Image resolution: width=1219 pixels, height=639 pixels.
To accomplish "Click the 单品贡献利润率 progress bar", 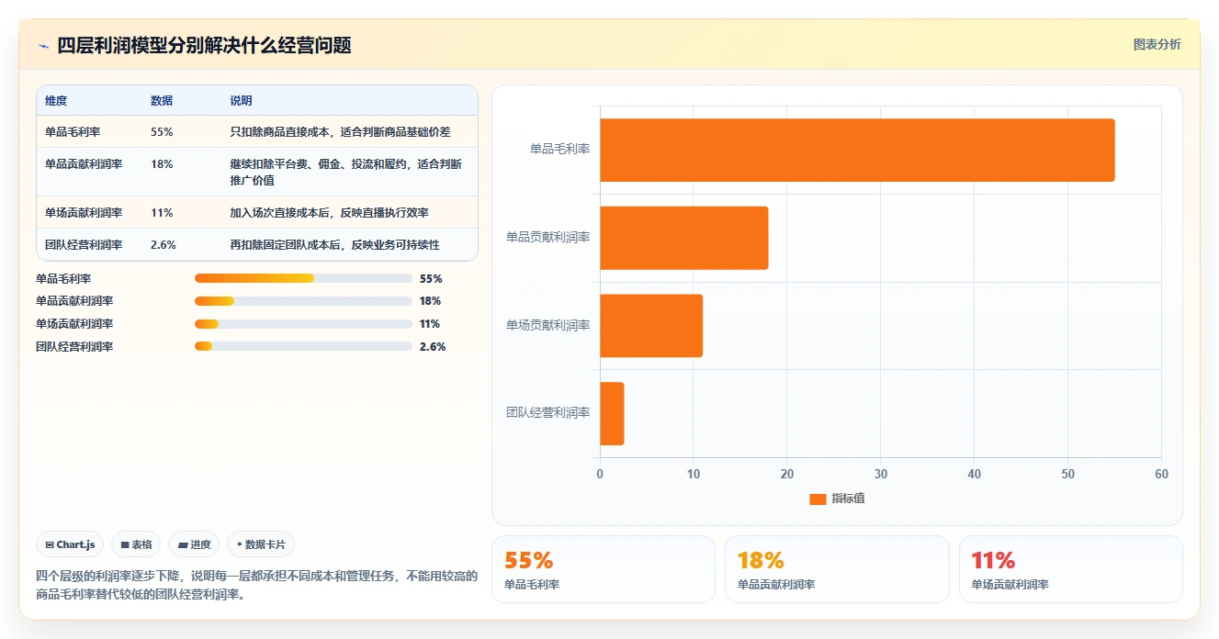I will click(303, 301).
